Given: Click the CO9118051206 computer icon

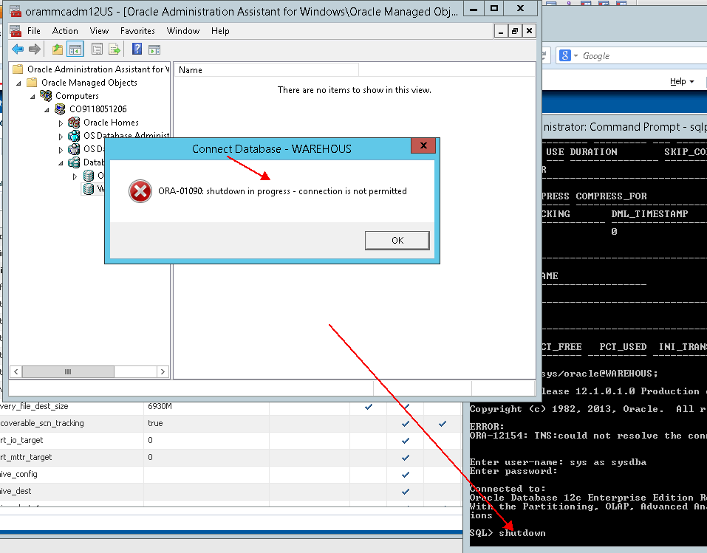Looking at the screenshot, I should pos(60,109).
